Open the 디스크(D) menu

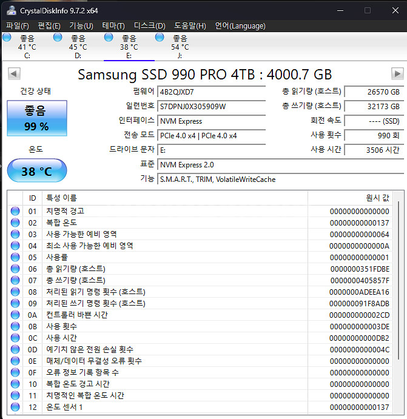click(149, 25)
